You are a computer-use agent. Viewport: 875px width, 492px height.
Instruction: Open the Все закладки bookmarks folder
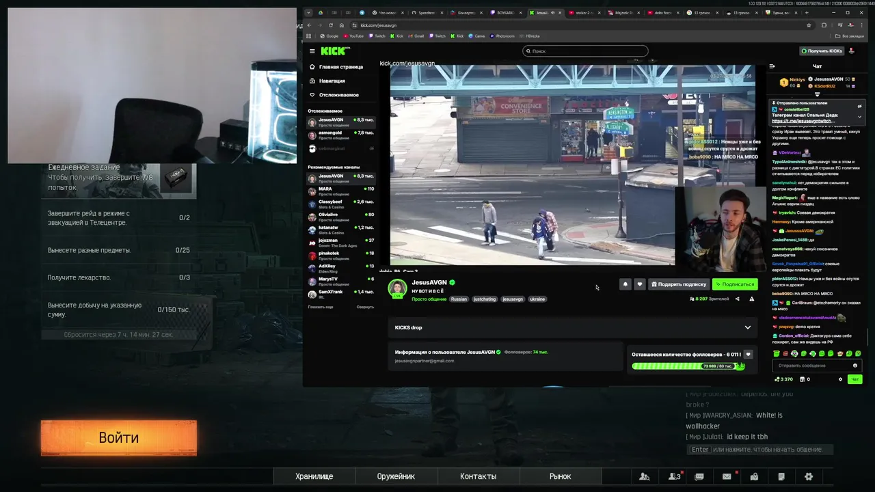tap(850, 36)
